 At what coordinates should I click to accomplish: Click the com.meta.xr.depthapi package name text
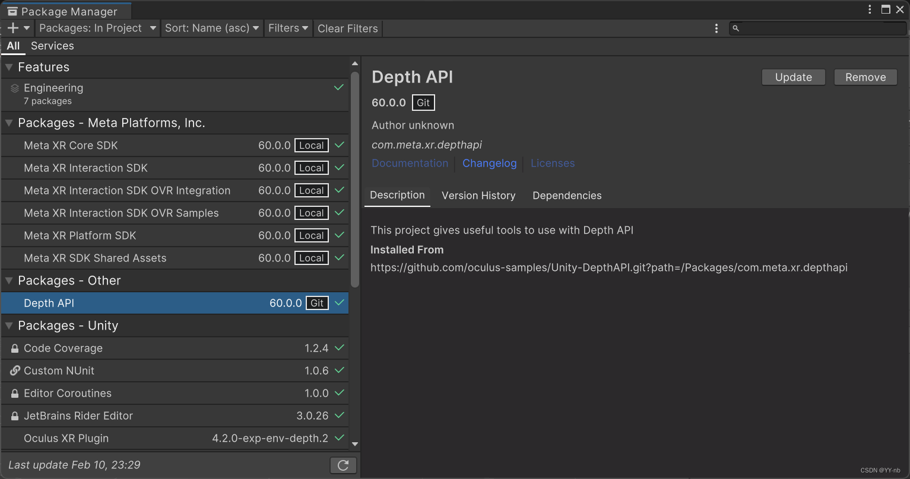pos(427,145)
